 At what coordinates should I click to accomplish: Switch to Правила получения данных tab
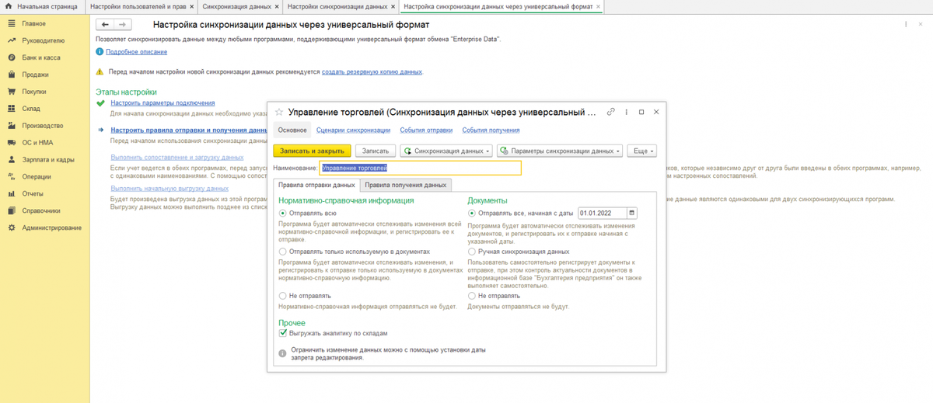point(406,186)
